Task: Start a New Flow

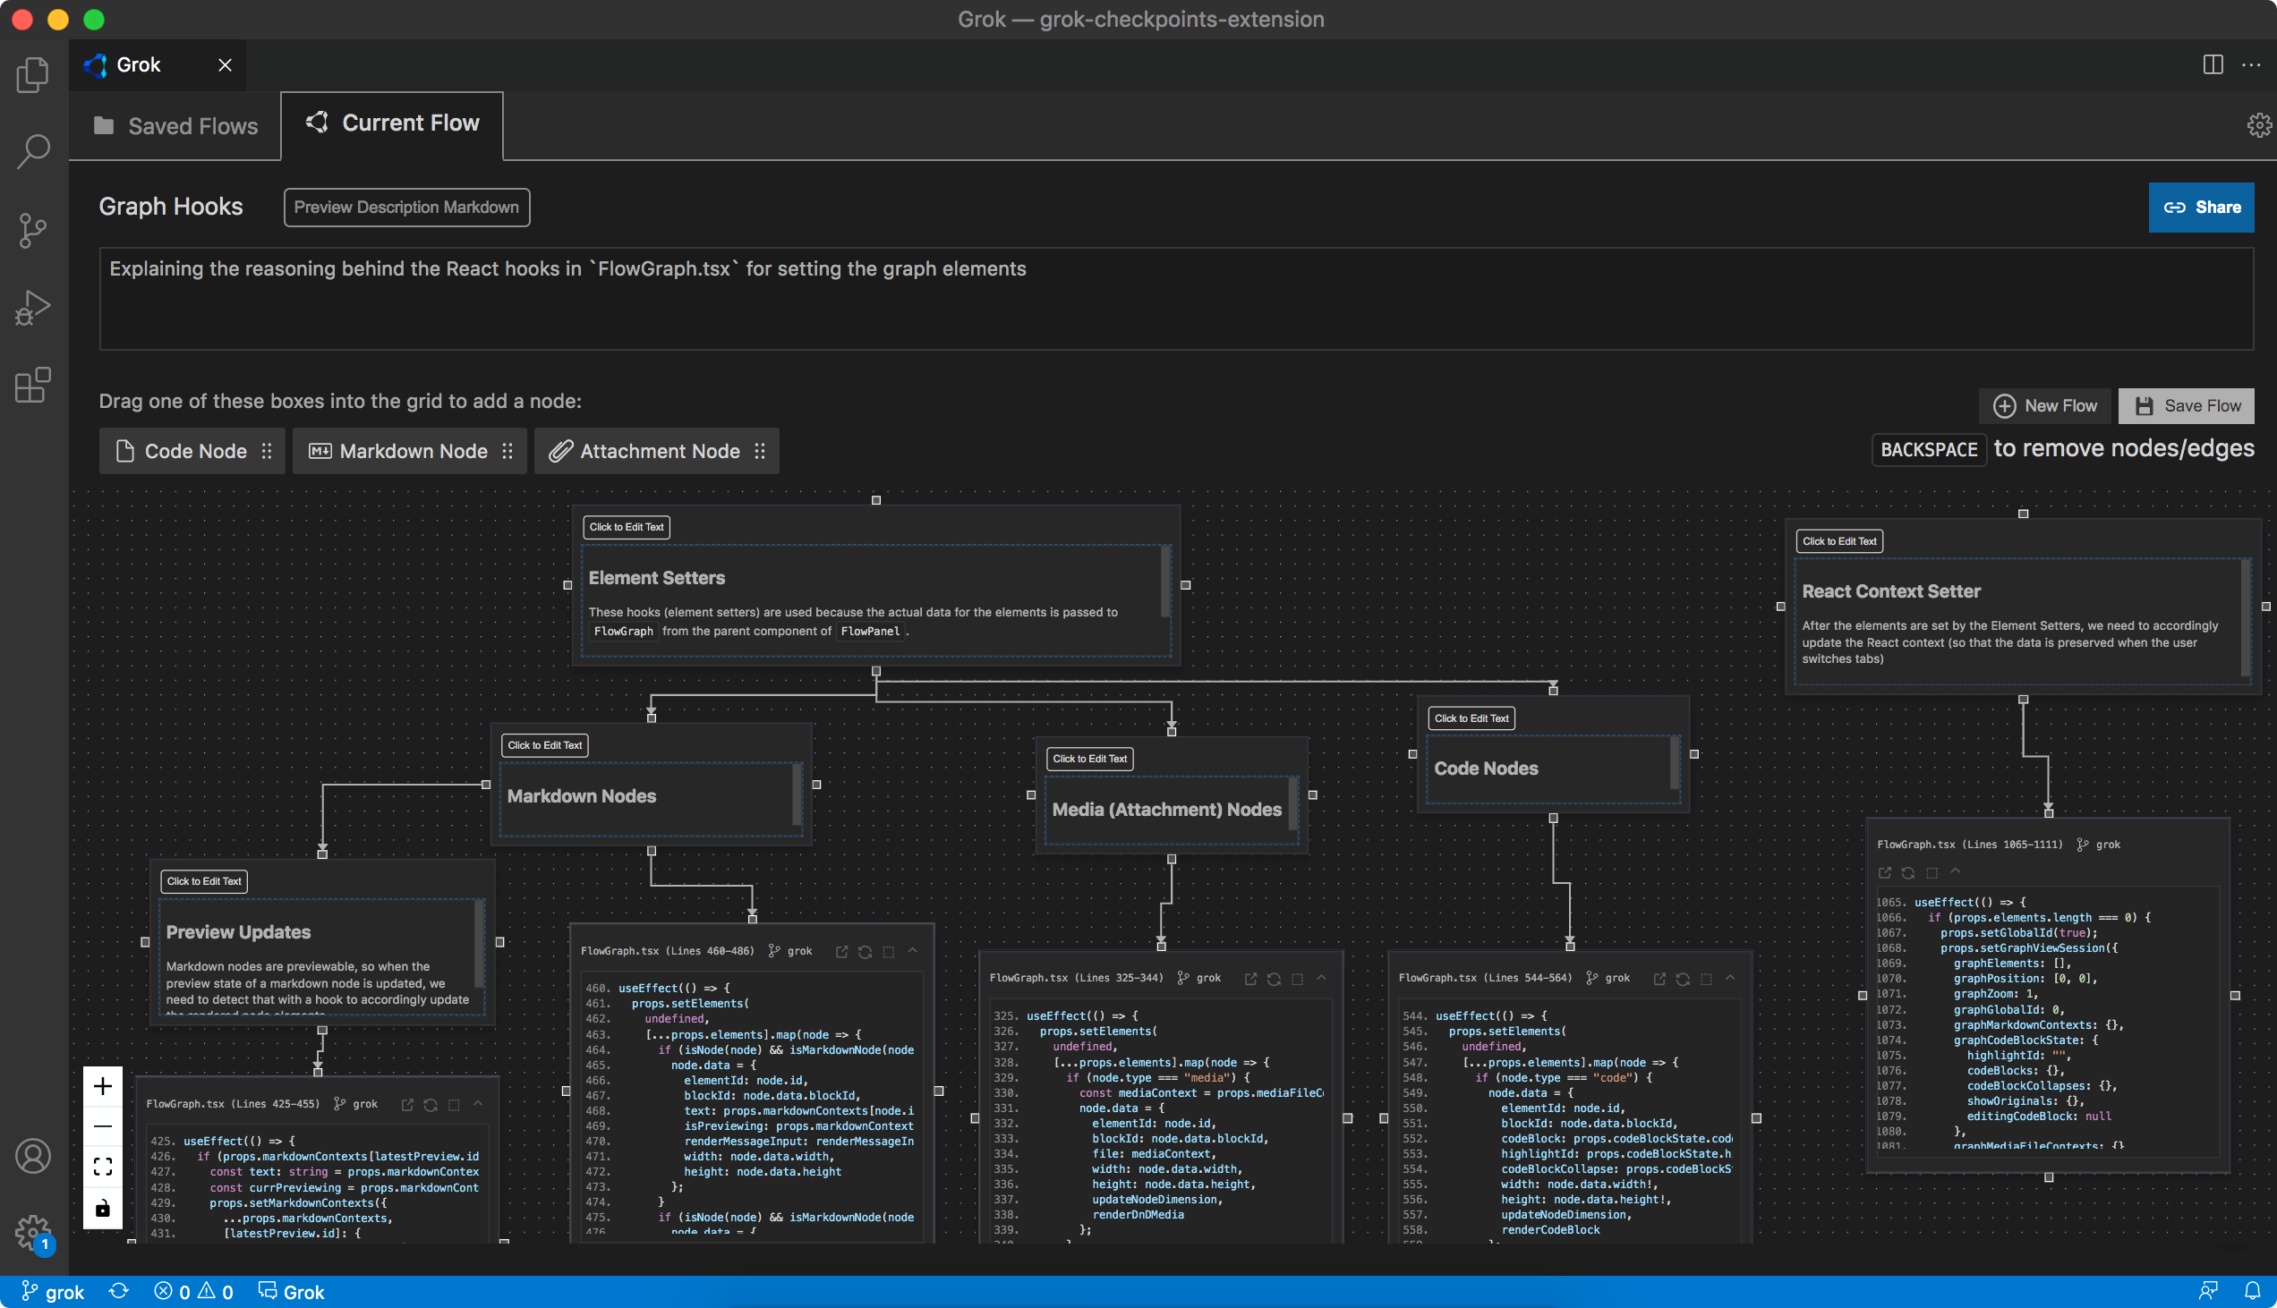Action: pyautogui.click(x=2044, y=406)
